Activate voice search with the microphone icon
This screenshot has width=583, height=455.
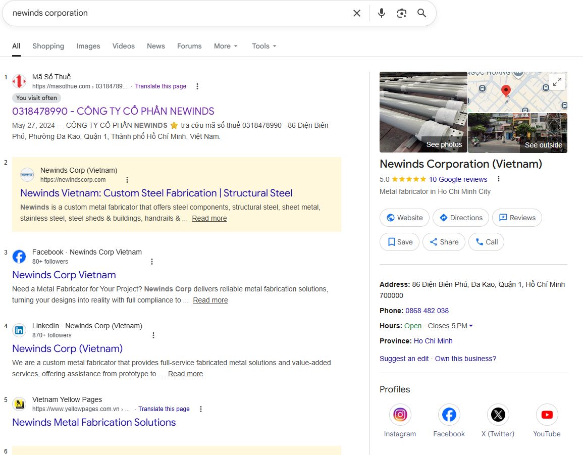tap(382, 13)
